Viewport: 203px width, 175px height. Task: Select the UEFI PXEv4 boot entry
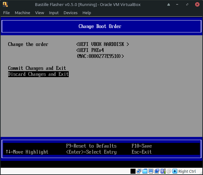[90, 50]
